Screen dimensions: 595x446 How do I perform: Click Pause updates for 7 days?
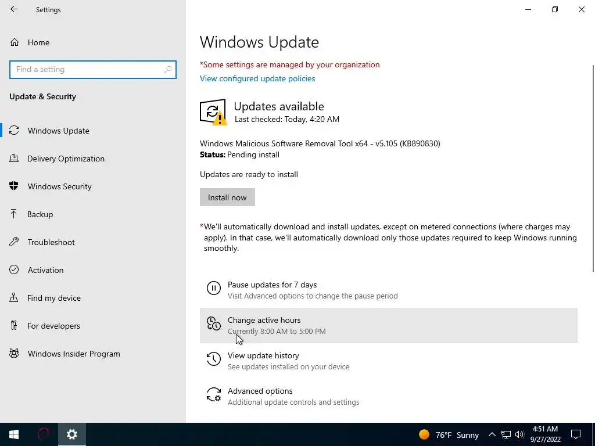point(389,290)
